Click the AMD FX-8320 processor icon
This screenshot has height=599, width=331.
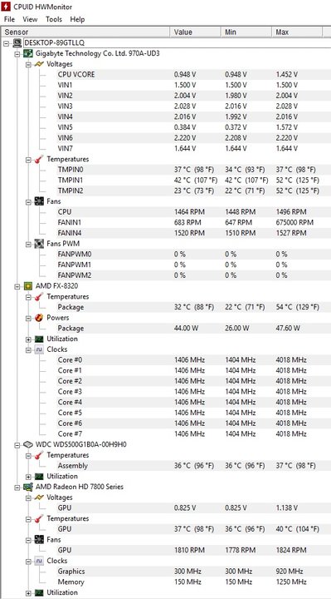[28, 285]
